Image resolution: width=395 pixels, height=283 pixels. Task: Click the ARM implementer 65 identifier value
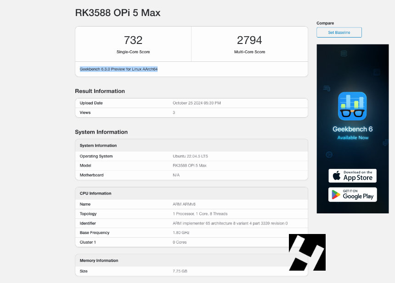[x=230, y=223]
